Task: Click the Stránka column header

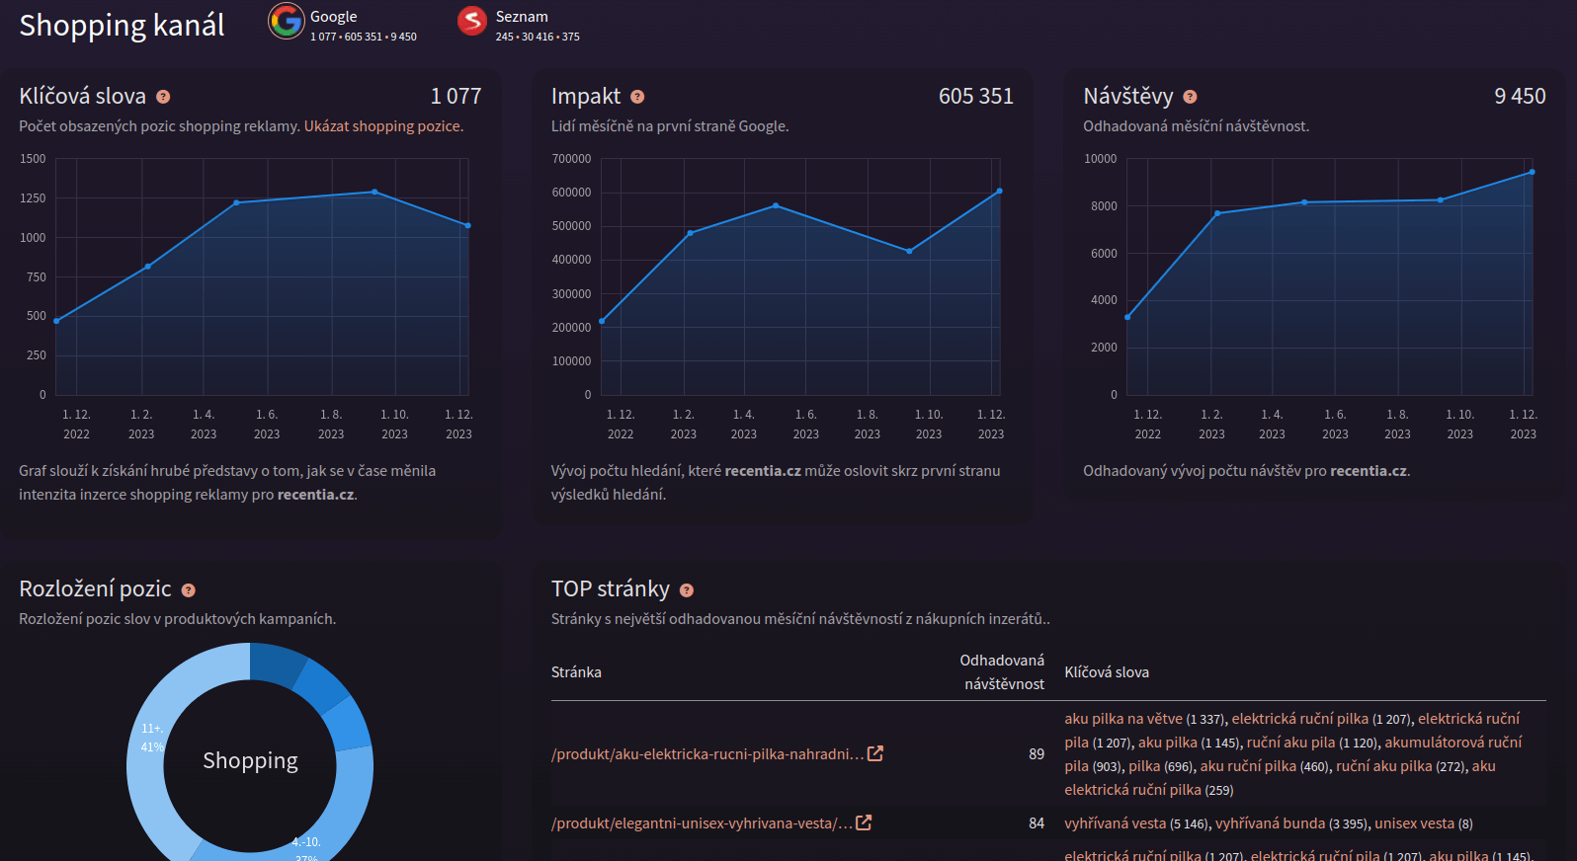Action: coord(576,672)
